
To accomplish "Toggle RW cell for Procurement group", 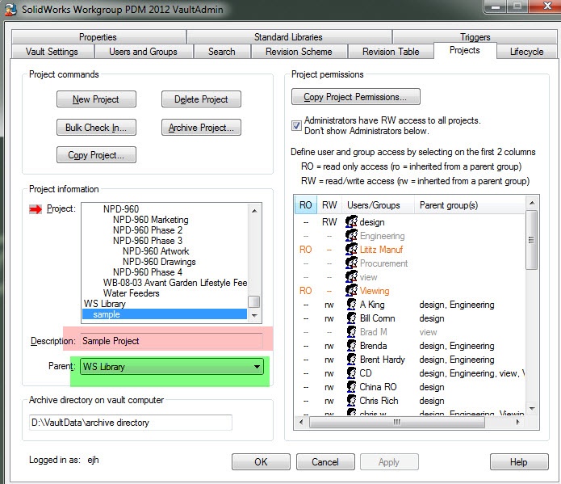I will click(329, 263).
